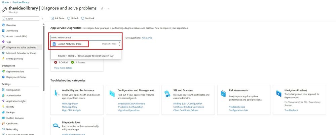Click the Configuration and Management card icon

112,93
